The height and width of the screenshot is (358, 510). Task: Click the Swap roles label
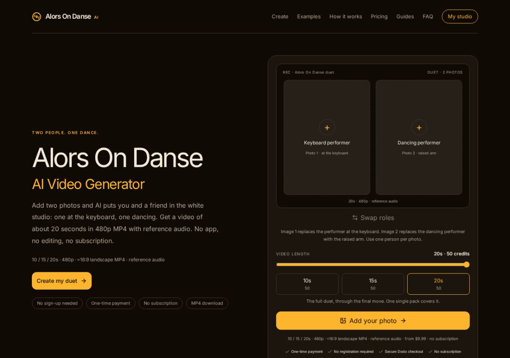click(x=377, y=218)
